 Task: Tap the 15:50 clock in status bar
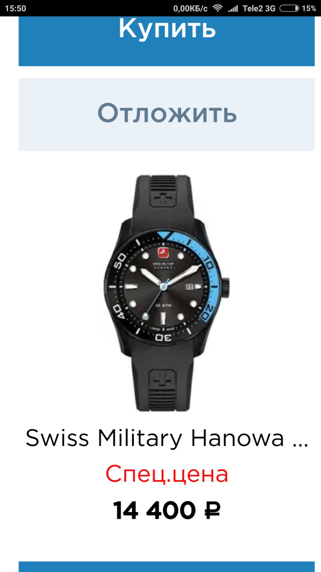coord(16,8)
